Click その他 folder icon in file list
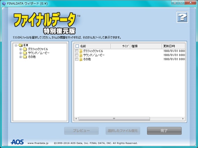The height and width of the screenshot is (148, 198). click(x=81, y=59)
